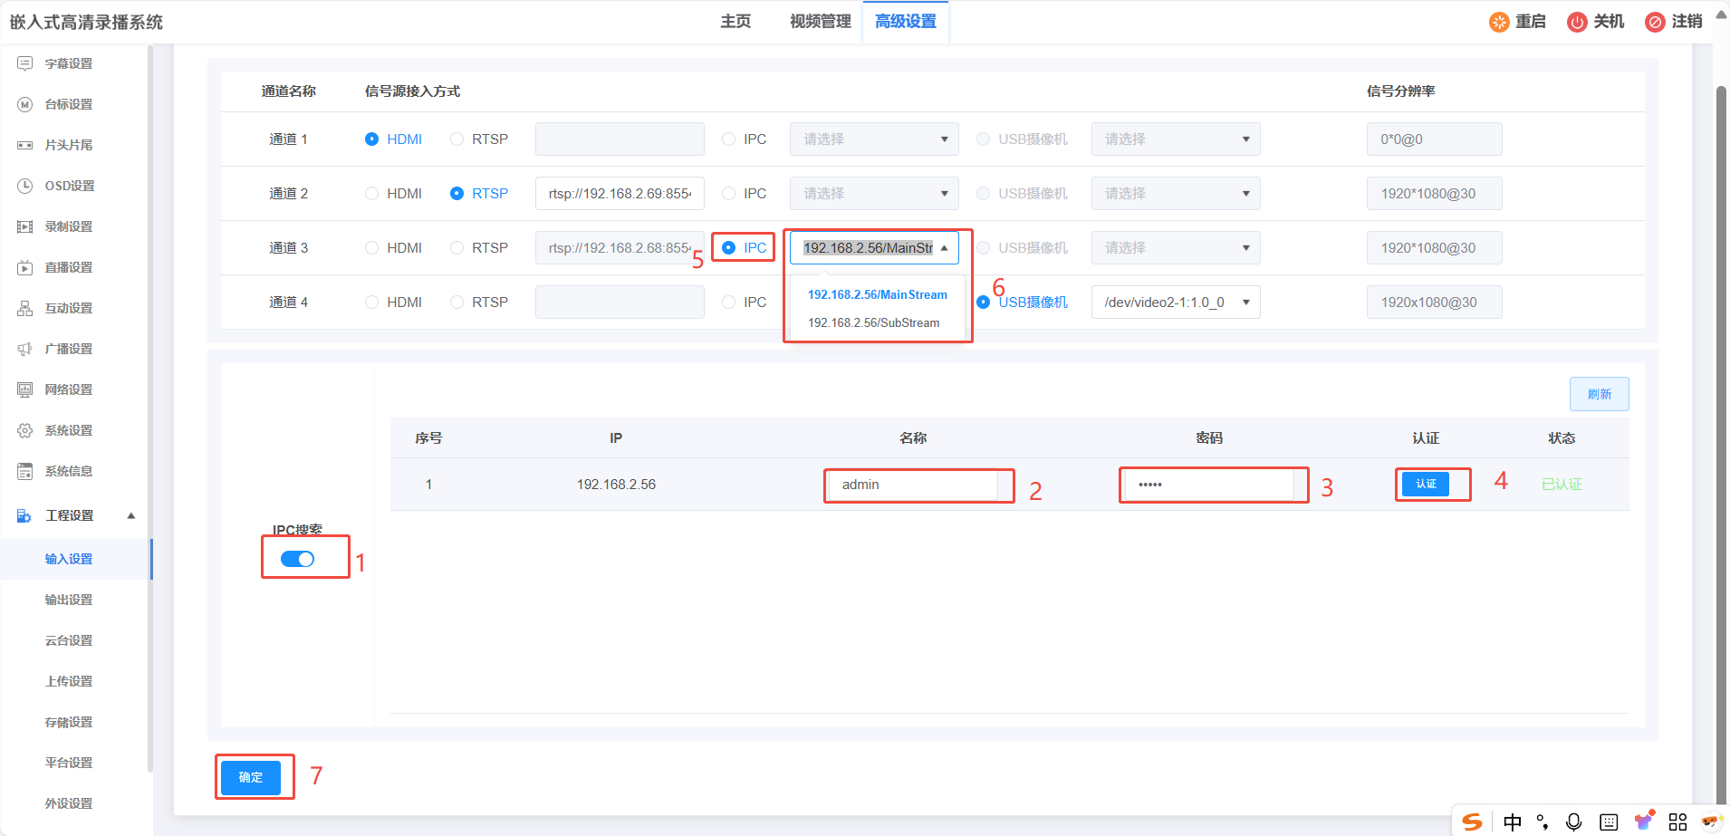
Task: Open 外设设置 in sidebar
Action: [69, 803]
